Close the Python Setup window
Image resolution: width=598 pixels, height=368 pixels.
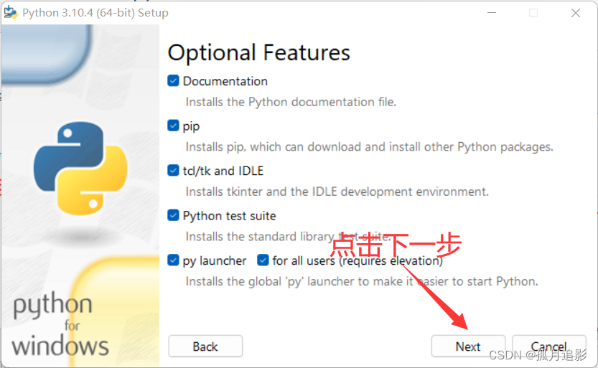pos(576,13)
